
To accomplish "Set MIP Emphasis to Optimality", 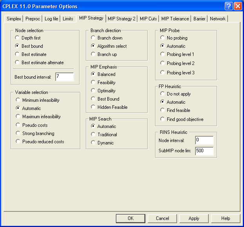I will pos(103,91).
